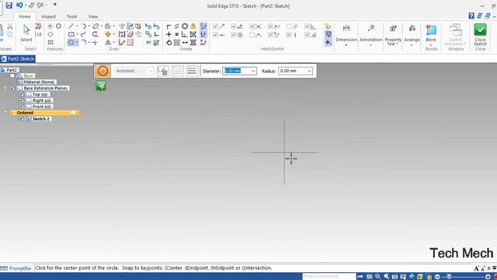Collapse the Base Reference Planes tree node
The height and width of the screenshot is (280, 497).
point(5,88)
